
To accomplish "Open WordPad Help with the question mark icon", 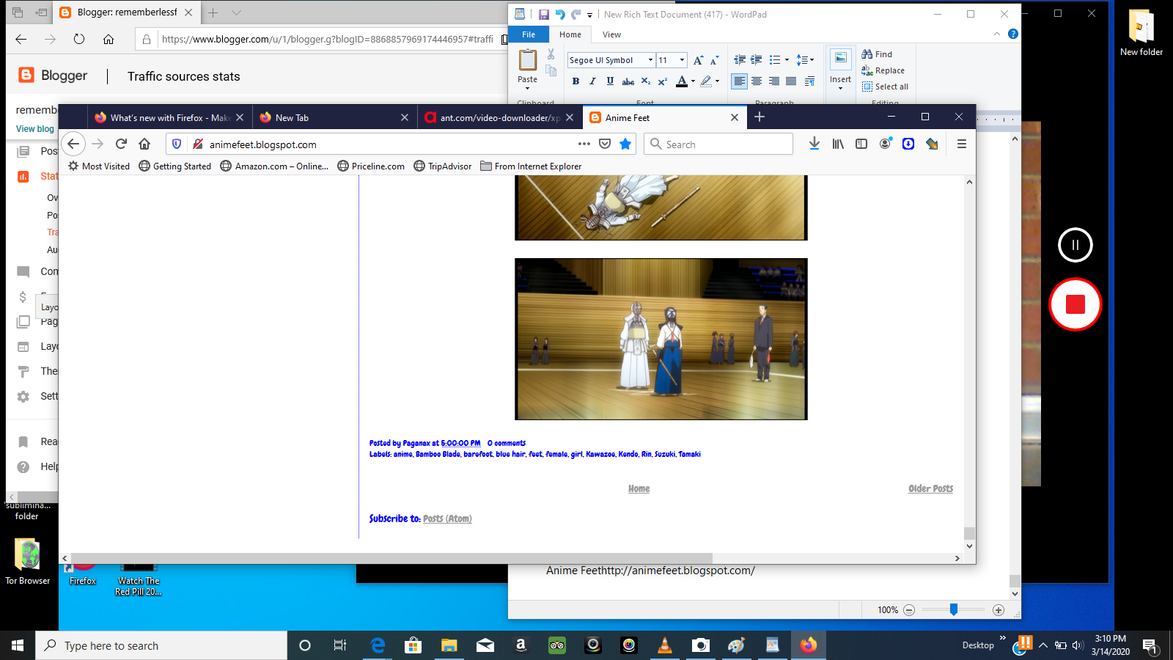I will click(1013, 34).
